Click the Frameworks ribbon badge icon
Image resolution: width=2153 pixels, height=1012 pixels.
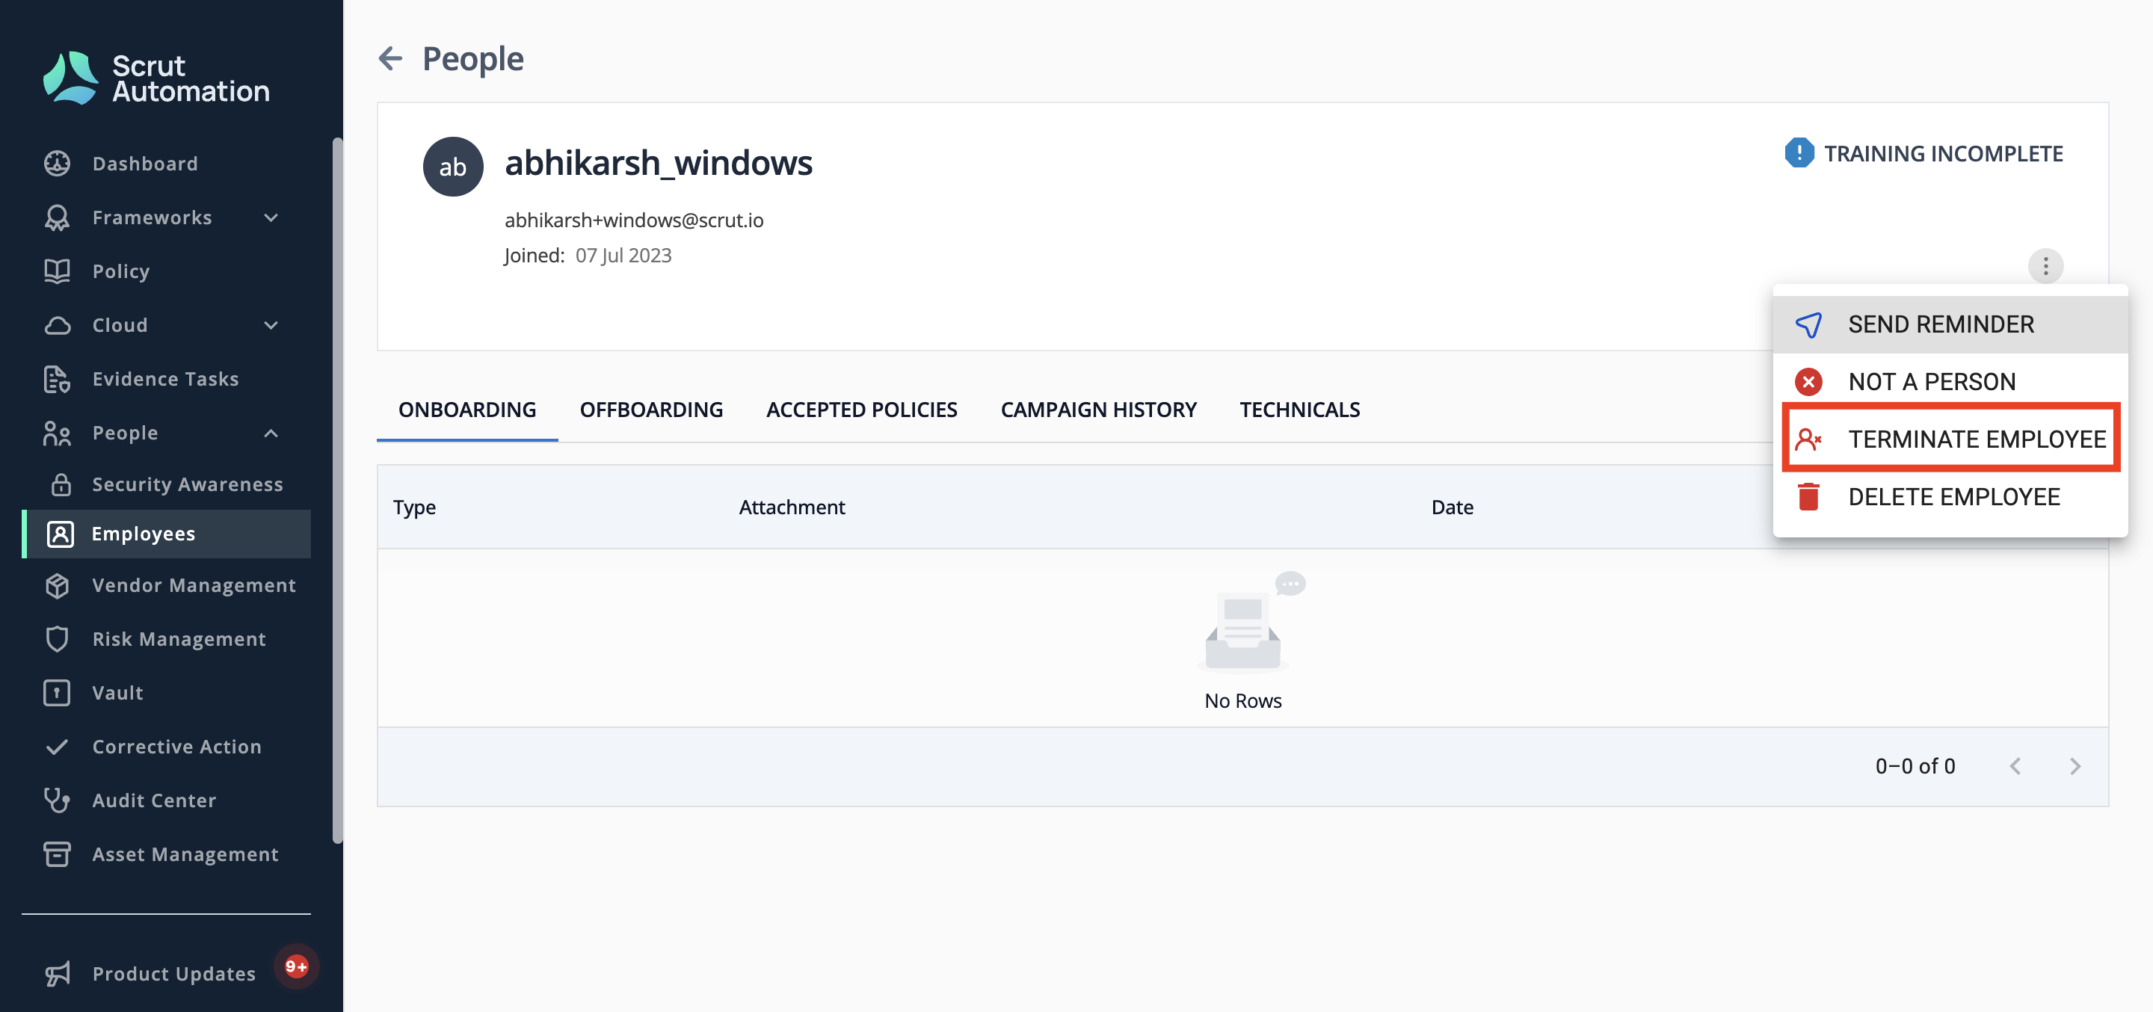(57, 217)
